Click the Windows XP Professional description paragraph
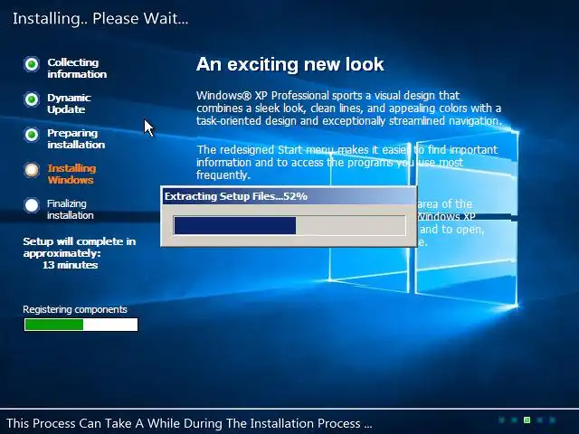The image size is (579, 434). [349, 108]
